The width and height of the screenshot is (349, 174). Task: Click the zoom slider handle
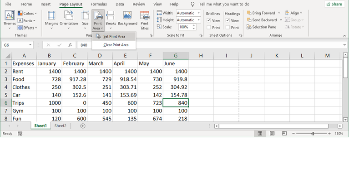point(313,134)
